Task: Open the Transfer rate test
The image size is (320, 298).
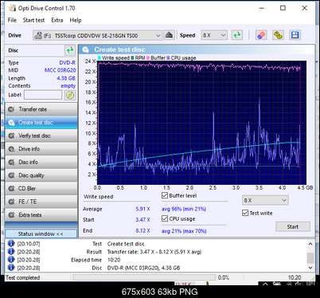Action: coord(41,109)
